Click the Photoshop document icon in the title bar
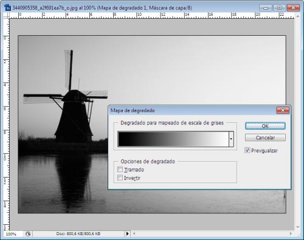 tap(7, 8)
